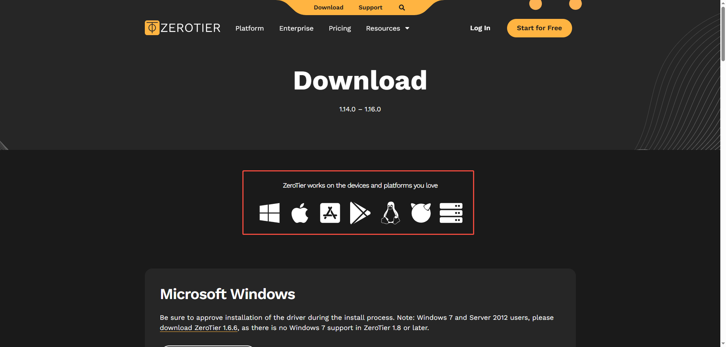Open the Resources menu label
This screenshot has height=347, width=726.
click(x=383, y=28)
